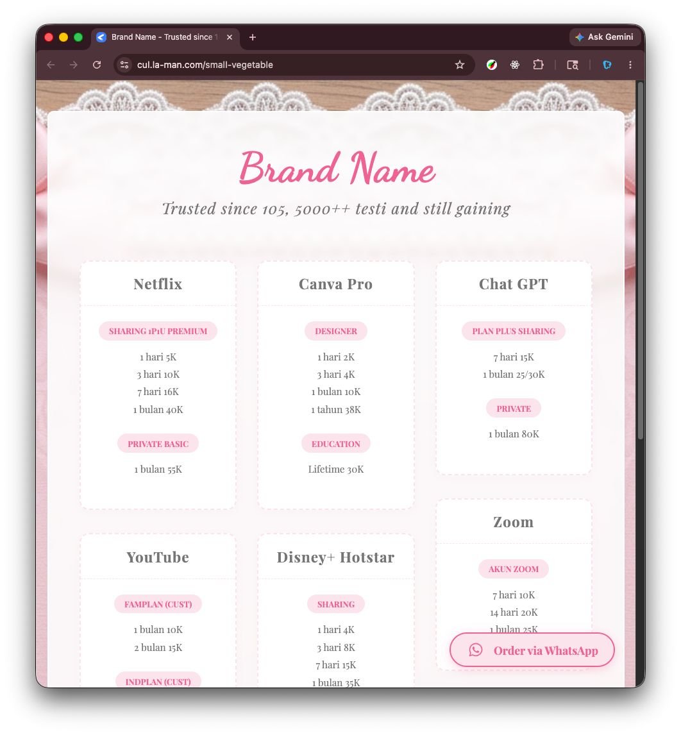This screenshot has height=735, width=681.
Task: Click Canva 1 tahun 38K price
Action: pos(335,410)
